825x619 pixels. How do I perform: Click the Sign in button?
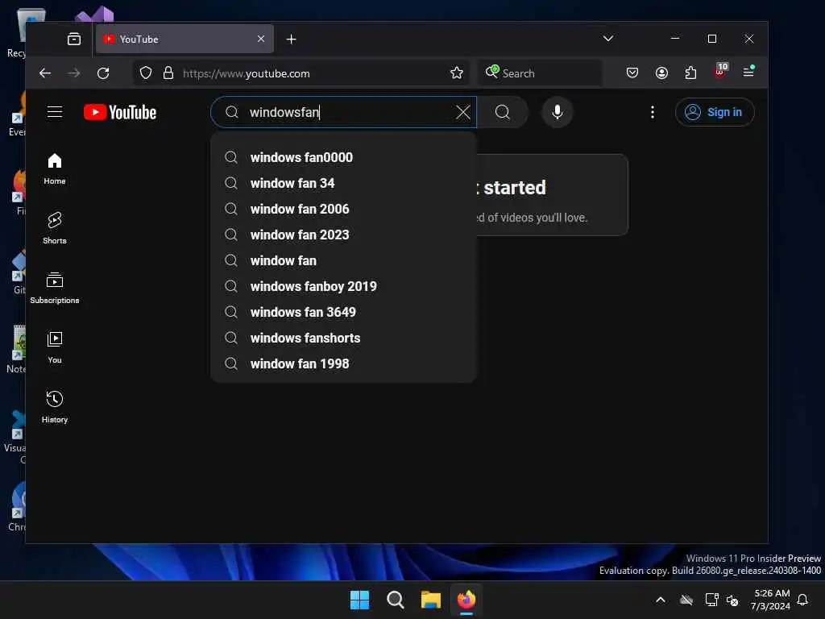tap(715, 112)
